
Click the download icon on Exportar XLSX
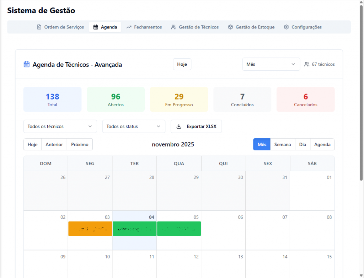pos(179,126)
